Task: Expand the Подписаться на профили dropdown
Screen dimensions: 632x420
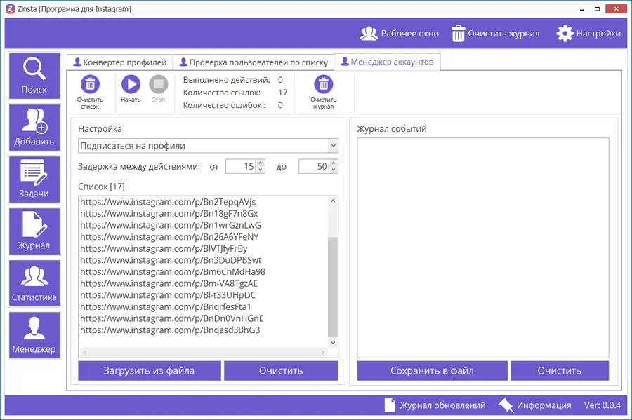Action: tap(333, 146)
